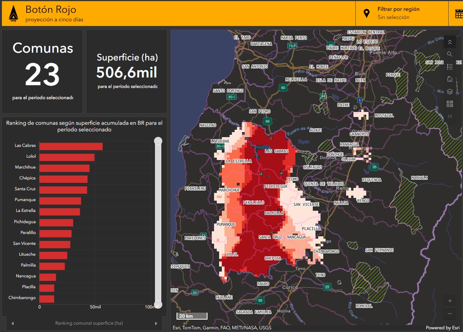Select the Lolol bar in ranking chart

67,157
